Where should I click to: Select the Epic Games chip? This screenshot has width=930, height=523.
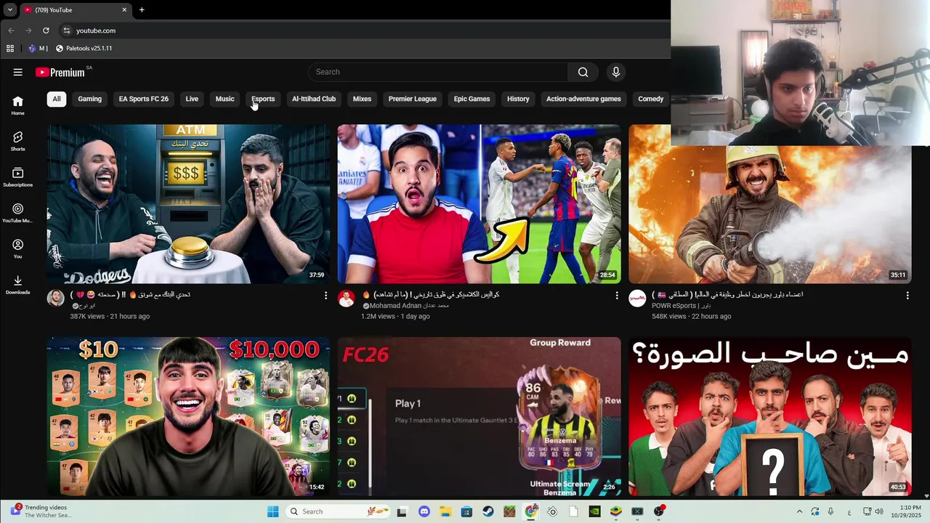tap(472, 99)
